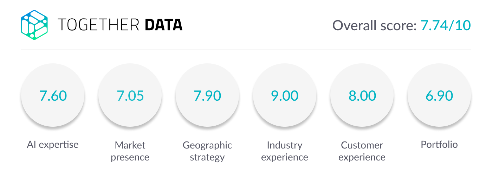Click the word "experience" beneath Customer
This screenshot has height=183, width=492.
point(362,157)
